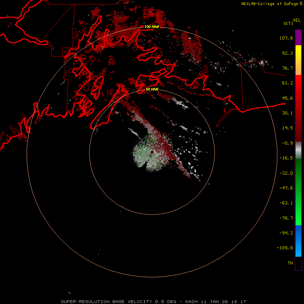Click the 45.6 legend value

click(x=287, y=98)
